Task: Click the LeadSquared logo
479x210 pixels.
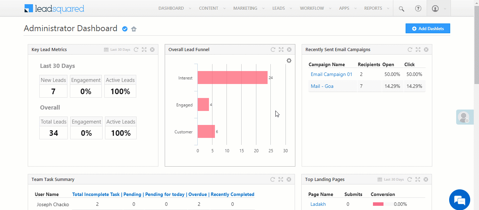Action: coord(54,8)
